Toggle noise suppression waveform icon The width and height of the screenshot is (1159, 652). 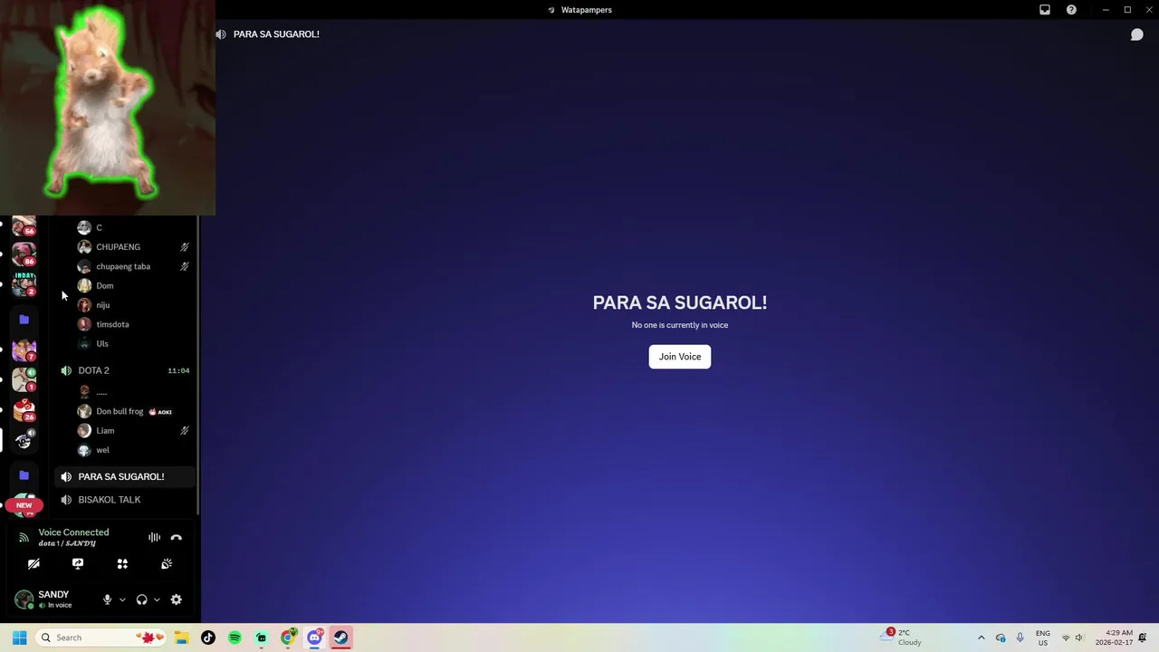tap(154, 538)
